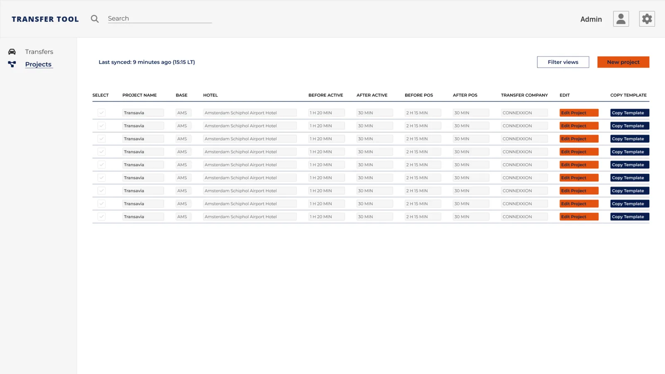Click Edit Project in the fifth row
Viewport: 665px width, 374px height.
579,165
